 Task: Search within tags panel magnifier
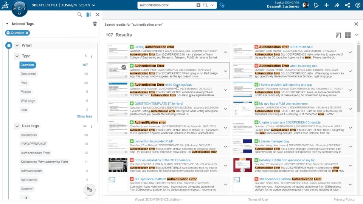pos(79,15)
